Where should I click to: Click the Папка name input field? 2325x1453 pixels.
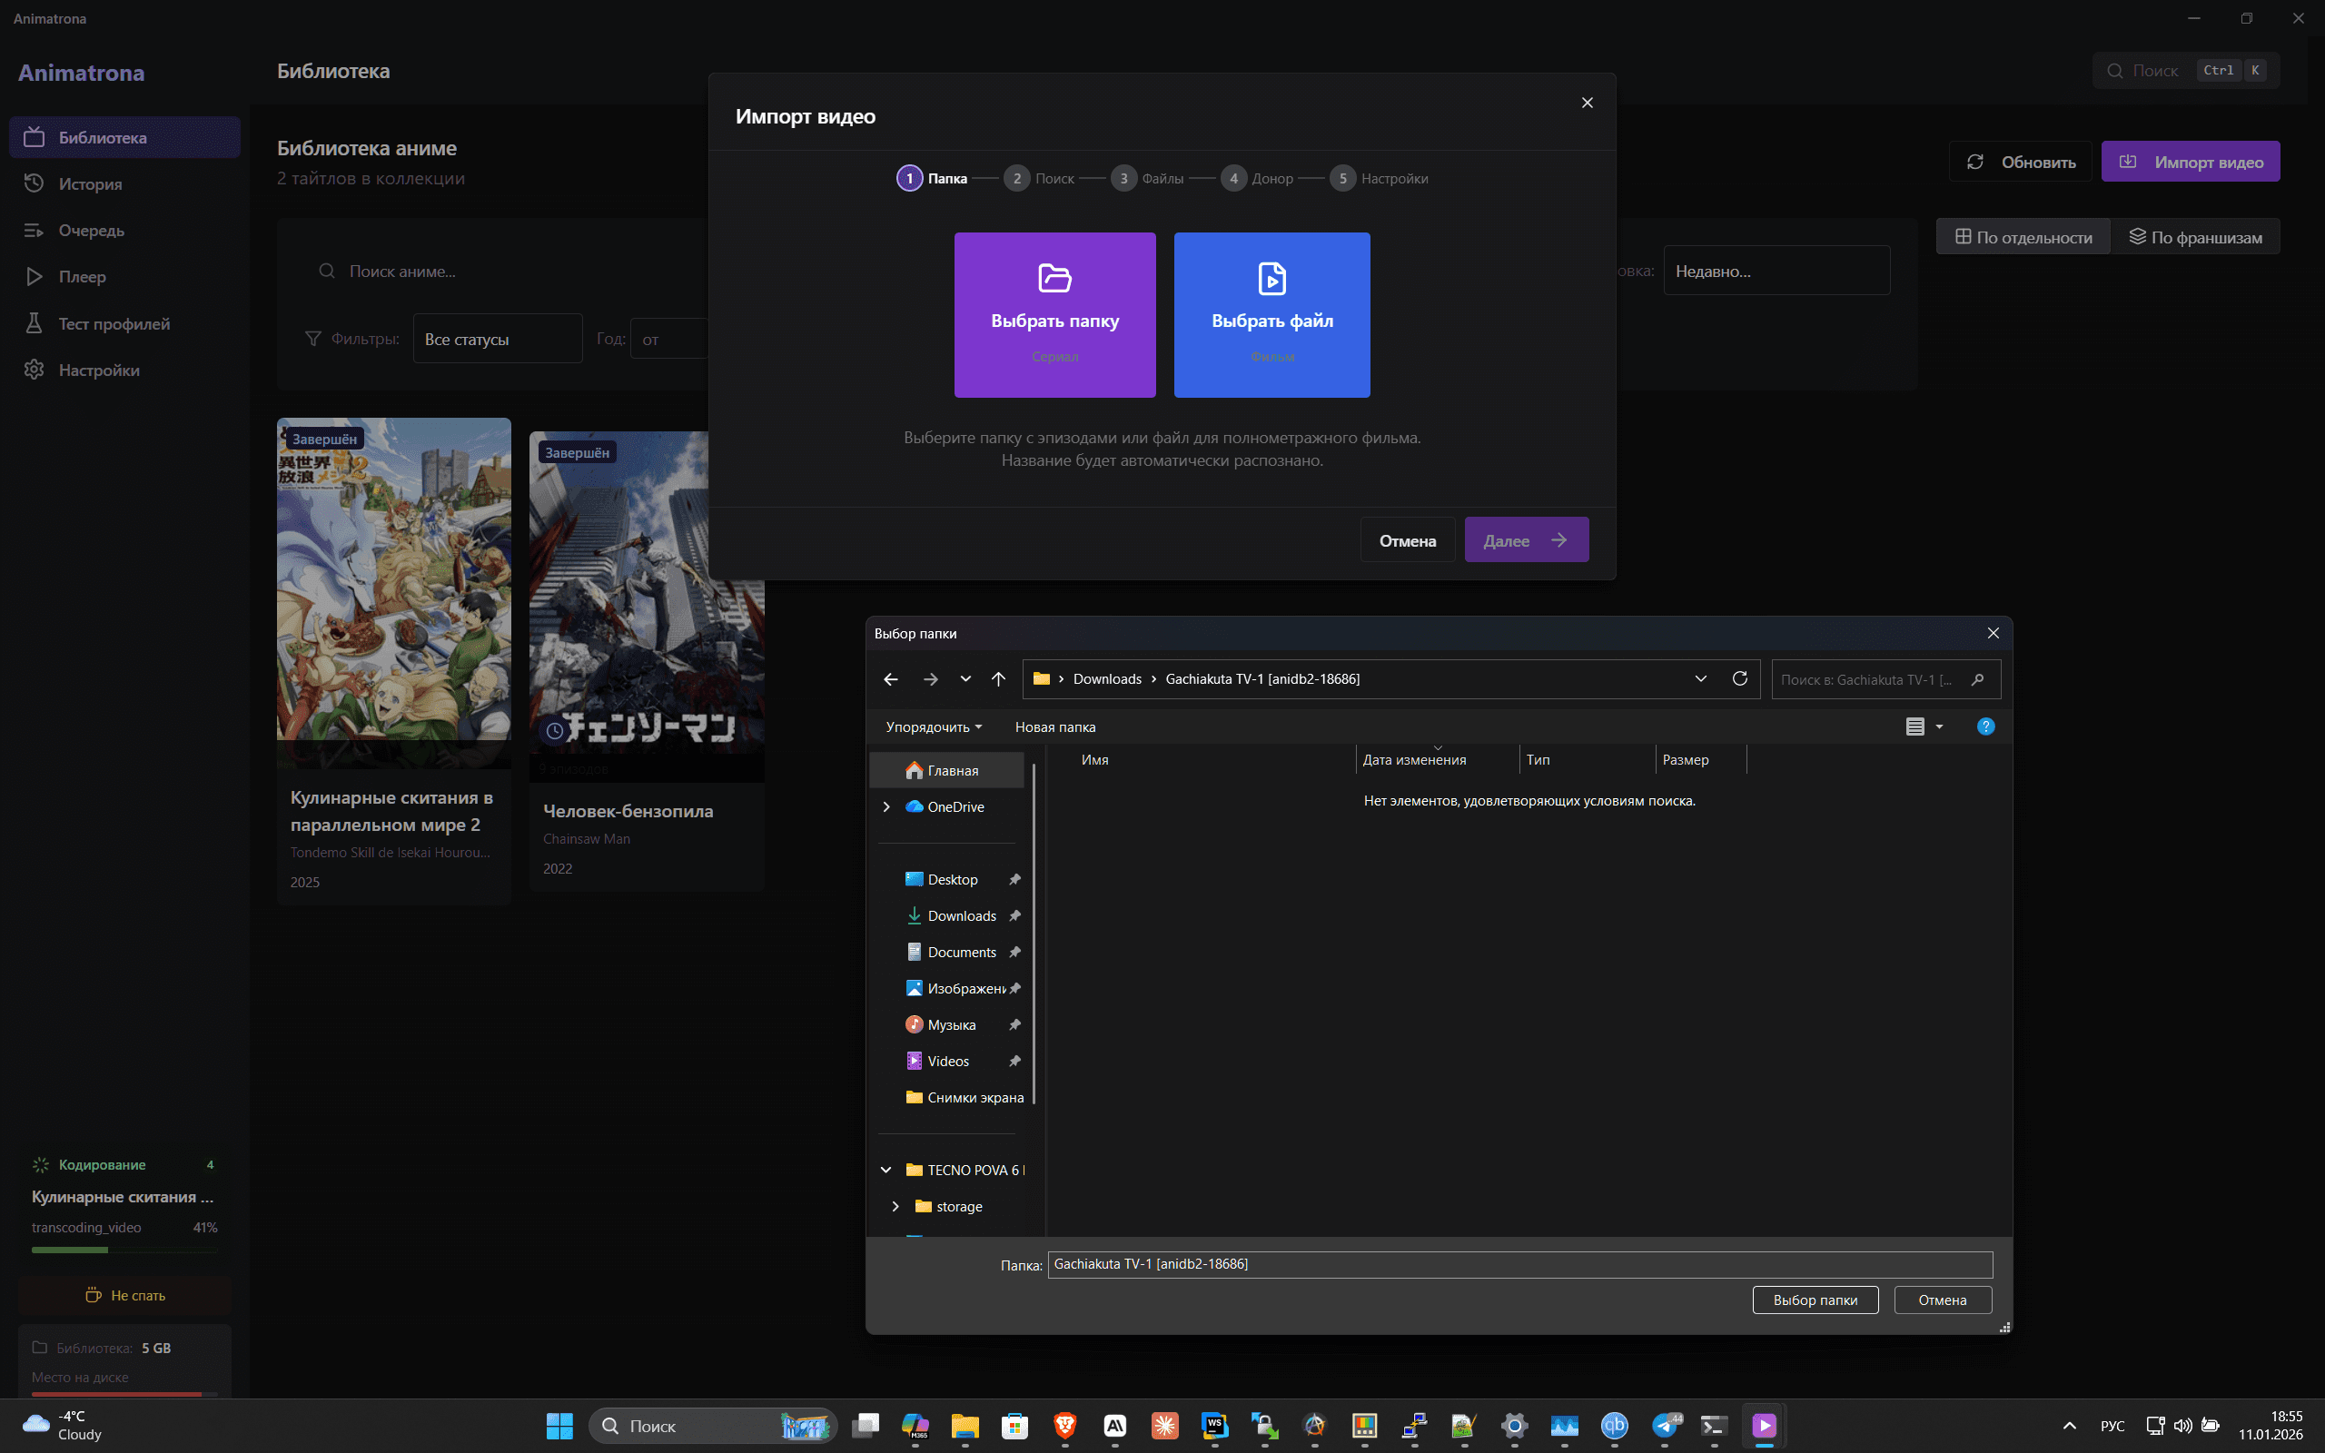(x=1519, y=1264)
